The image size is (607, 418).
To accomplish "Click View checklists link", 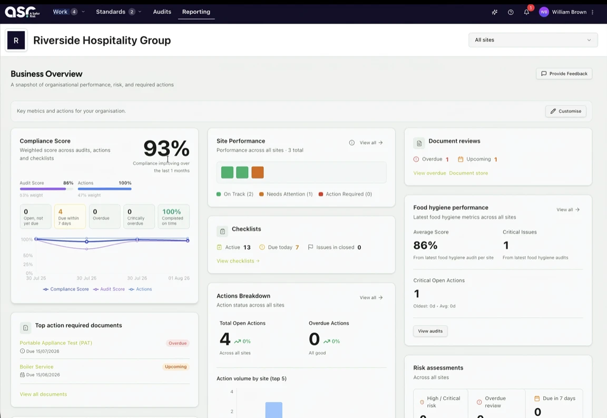I will (x=238, y=261).
